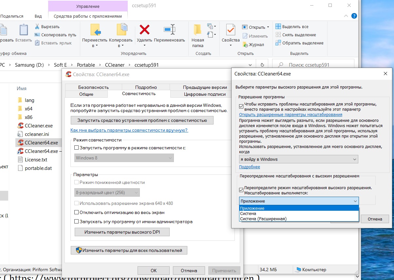Click the Cut (Вырезать) scissors icon
This screenshot has height=280, width=394.
point(37,26)
